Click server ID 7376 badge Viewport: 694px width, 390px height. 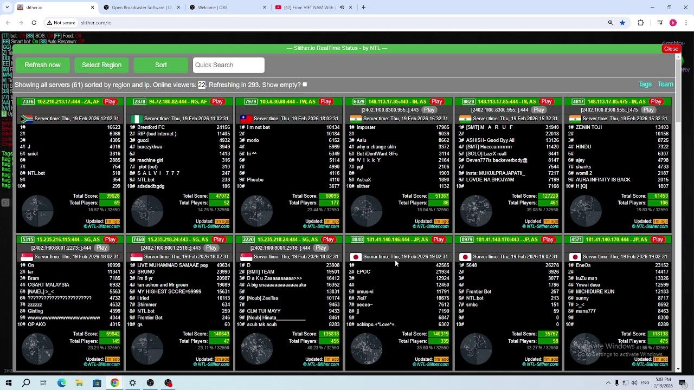pyautogui.click(x=28, y=102)
